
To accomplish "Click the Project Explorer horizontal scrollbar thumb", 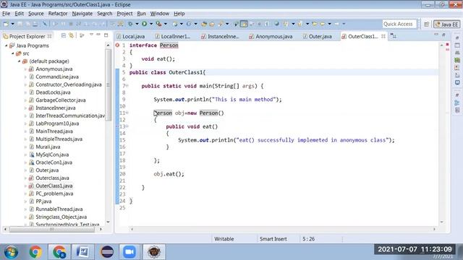I will tap(52, 229).
